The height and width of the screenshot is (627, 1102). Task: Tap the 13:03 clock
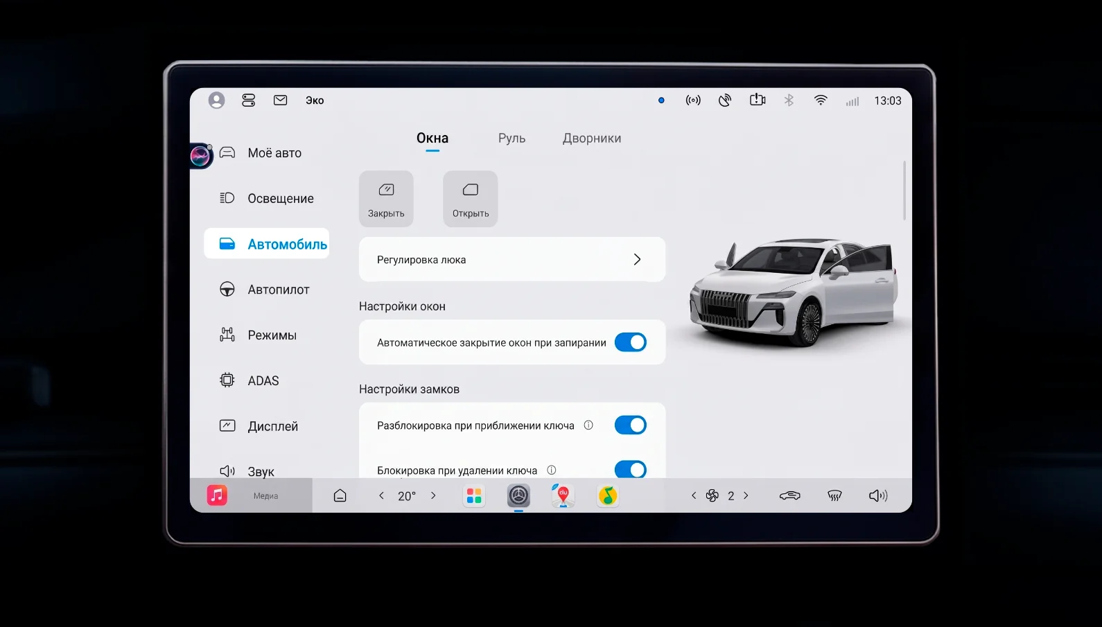pos(888,100)
